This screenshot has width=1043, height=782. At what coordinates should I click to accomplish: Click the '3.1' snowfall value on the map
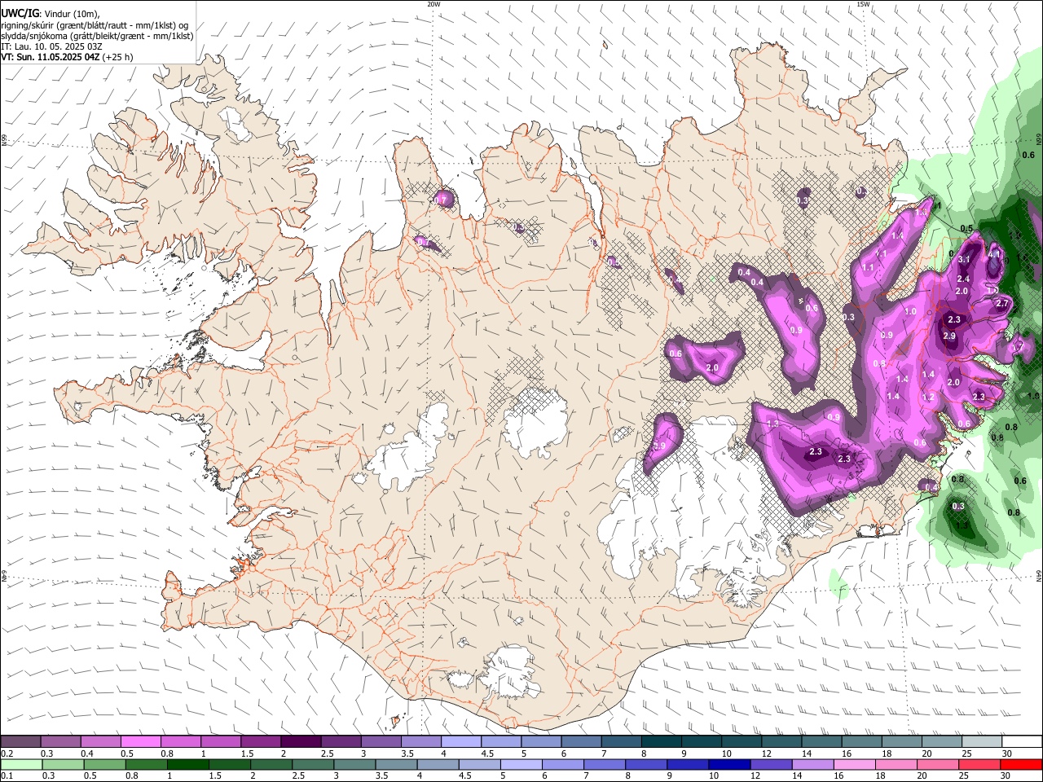964,259
